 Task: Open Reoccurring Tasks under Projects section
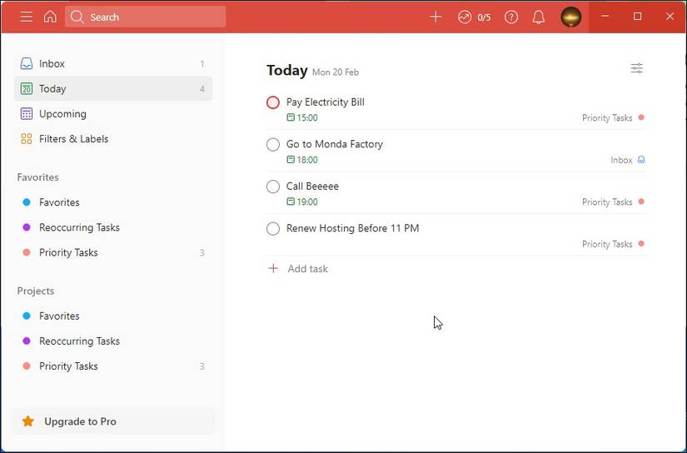point(113,341)
